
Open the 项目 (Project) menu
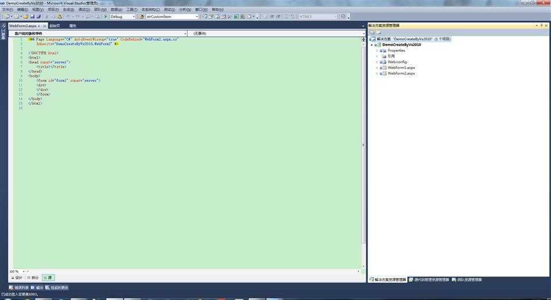(x=53, y=10)
